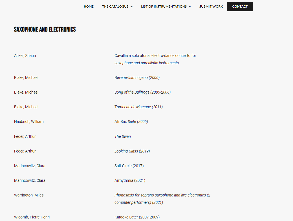The height and width of the screenshot is (221, 293).
Task: Open Cavallia electro-dance concerto entry
Action: tap(155, 56)
